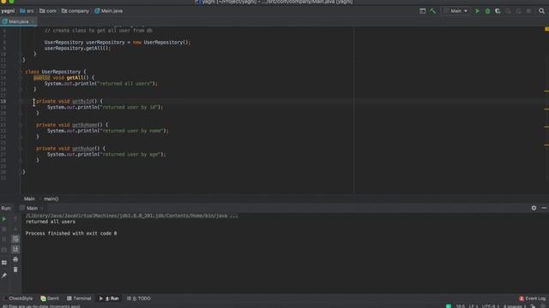
Task: Run Main with coverage icon
Action: (x=498, y=11)
